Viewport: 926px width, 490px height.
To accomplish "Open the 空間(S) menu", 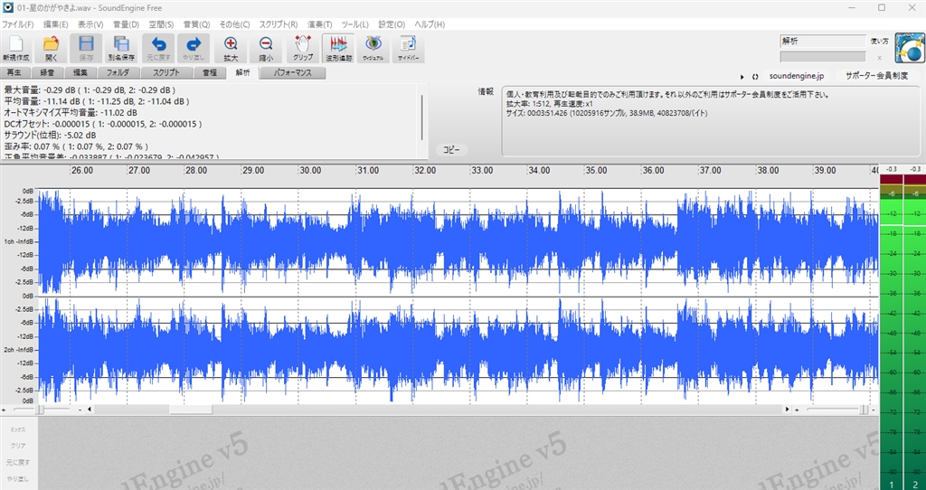I will (161, 24).
